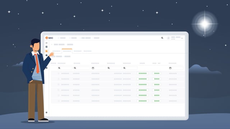Screen dimensions: 230x129
Task: Focus the second column search filter field
Action: pos(82,68)
